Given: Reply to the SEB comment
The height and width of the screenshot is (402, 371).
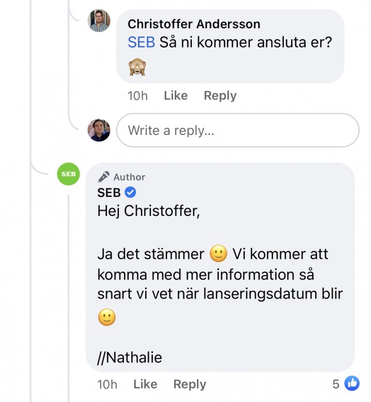Looking at the screenshot, I should coord(190,384).
